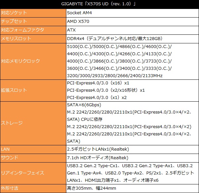Click '高さ305mm、幅244mm' dimensions value
The image size is (199, 193).
(x=92, y=188)
